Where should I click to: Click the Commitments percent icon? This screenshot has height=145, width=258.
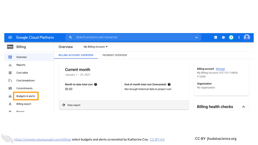(10, 88)
